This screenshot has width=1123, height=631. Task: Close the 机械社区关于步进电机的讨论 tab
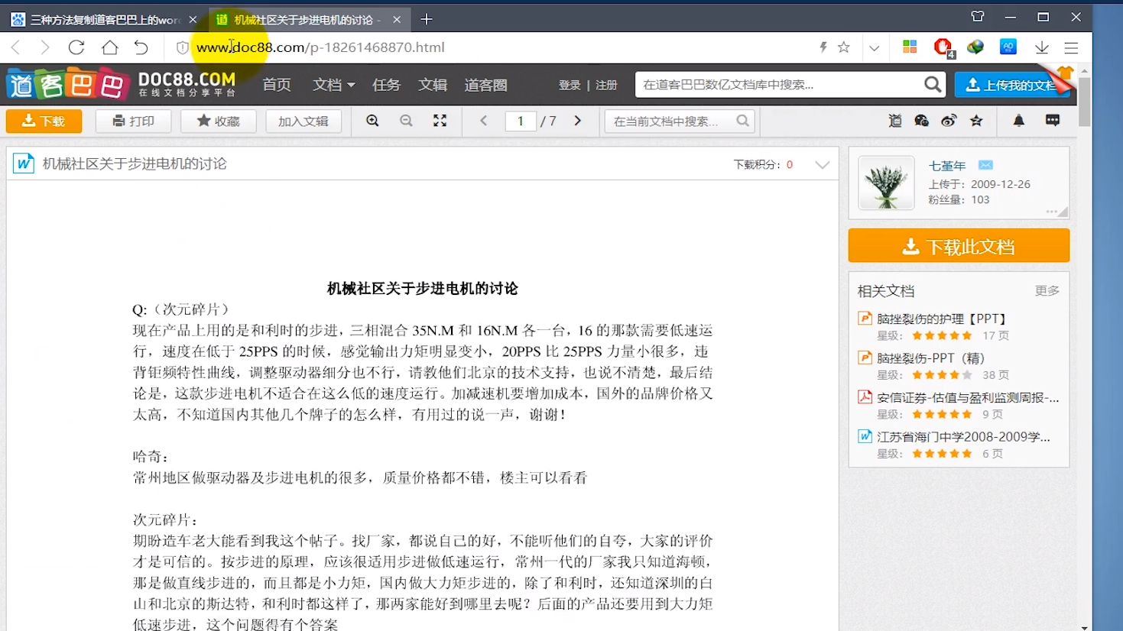(397, 20)
